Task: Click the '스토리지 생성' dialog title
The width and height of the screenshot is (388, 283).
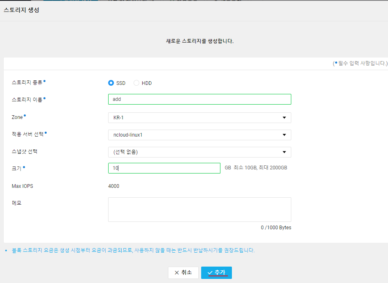Action: pyautogui.click(x=22, y=10)
